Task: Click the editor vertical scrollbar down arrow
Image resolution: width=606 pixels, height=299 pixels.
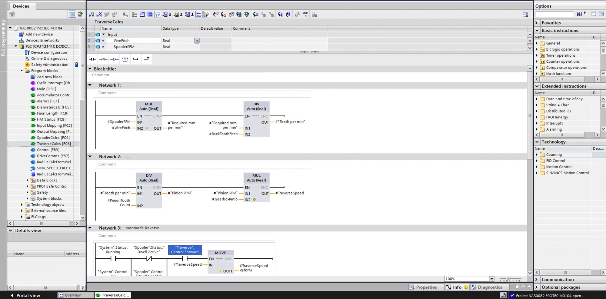Action: tap(530, 273)
